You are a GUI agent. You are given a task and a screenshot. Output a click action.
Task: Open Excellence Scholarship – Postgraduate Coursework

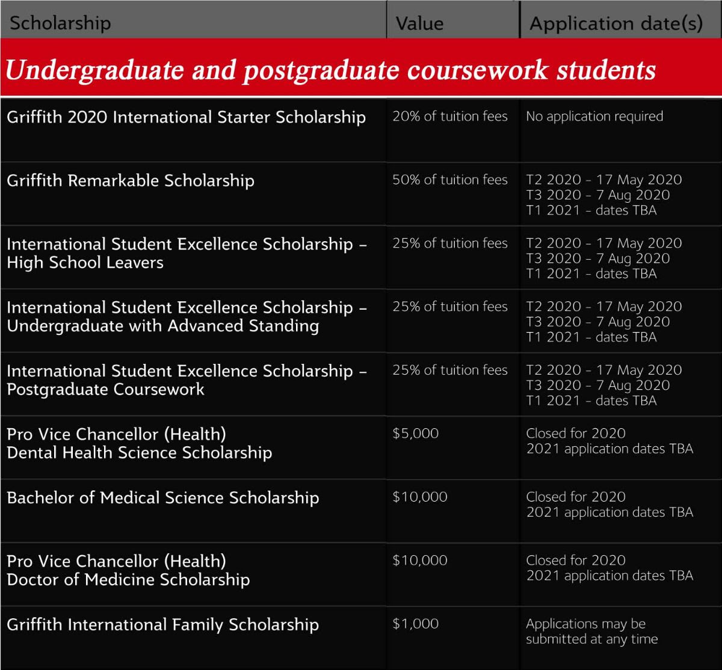(x=187, y=380)
